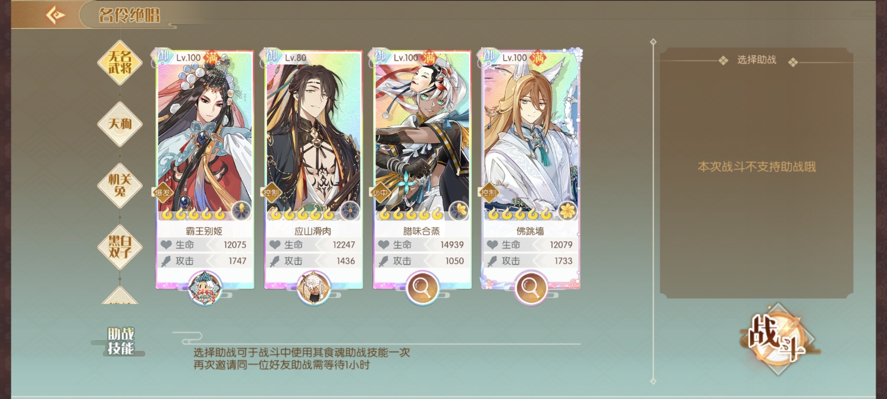
Task: Tap the flower badge on 霸王别姬 card
Action: [x=241, y=211]
